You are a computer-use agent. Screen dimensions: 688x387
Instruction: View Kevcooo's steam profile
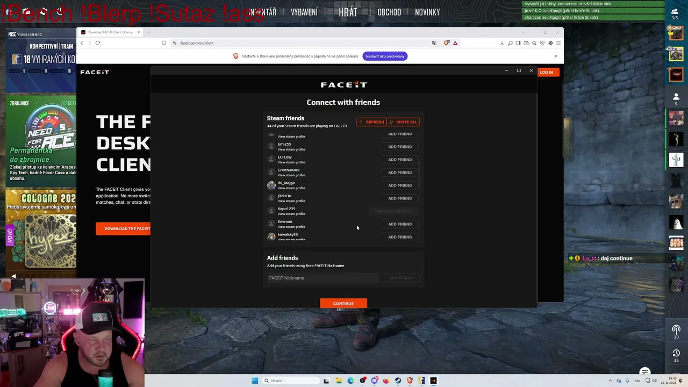pos(291,227)
